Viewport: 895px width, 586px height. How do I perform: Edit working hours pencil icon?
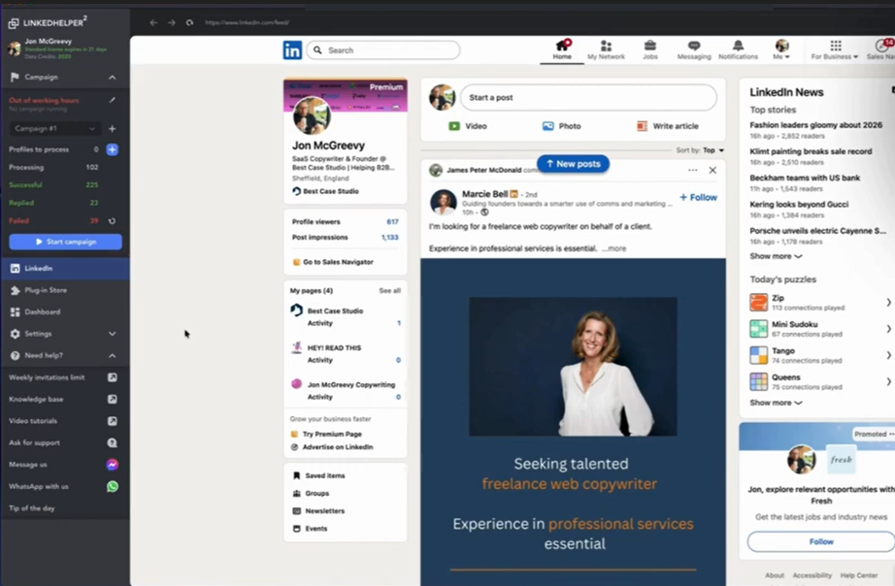(x=113, y=100)
